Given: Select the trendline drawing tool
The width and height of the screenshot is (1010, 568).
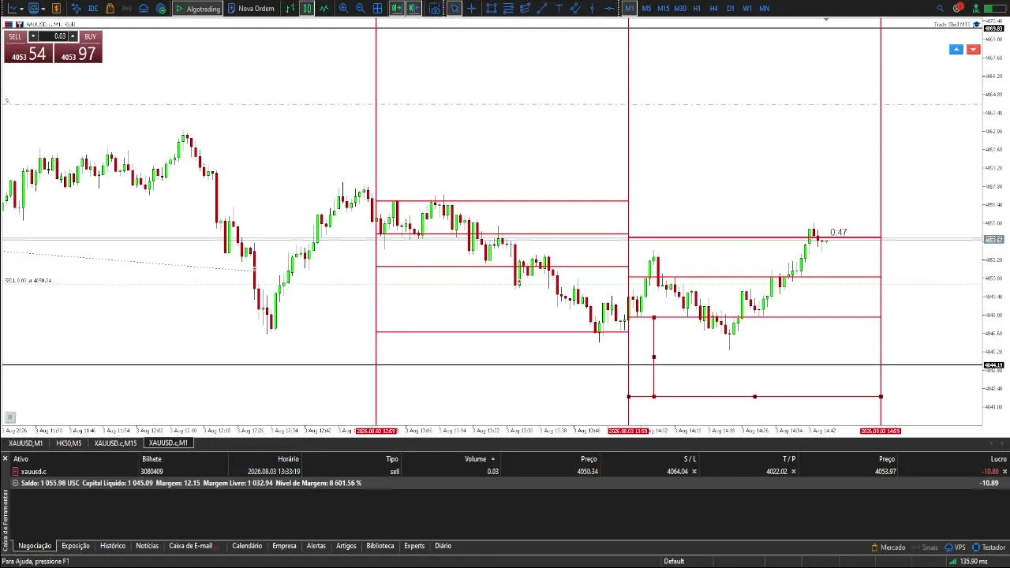Looking at the screenshot, I should point(542,9).
